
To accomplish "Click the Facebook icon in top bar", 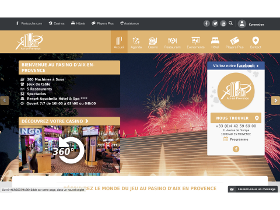I will click(206, 24).
